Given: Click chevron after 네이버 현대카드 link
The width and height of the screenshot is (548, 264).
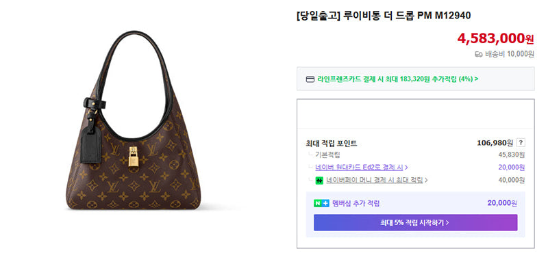Looking at the screenshot, I should [x=406, y=168].
